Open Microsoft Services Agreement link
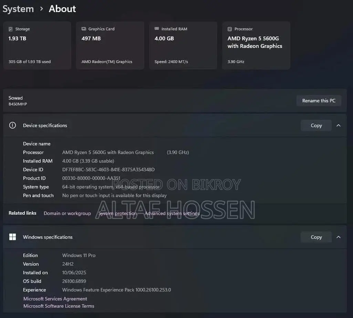This screenshot has height=318, width=353. coord(55,299)
